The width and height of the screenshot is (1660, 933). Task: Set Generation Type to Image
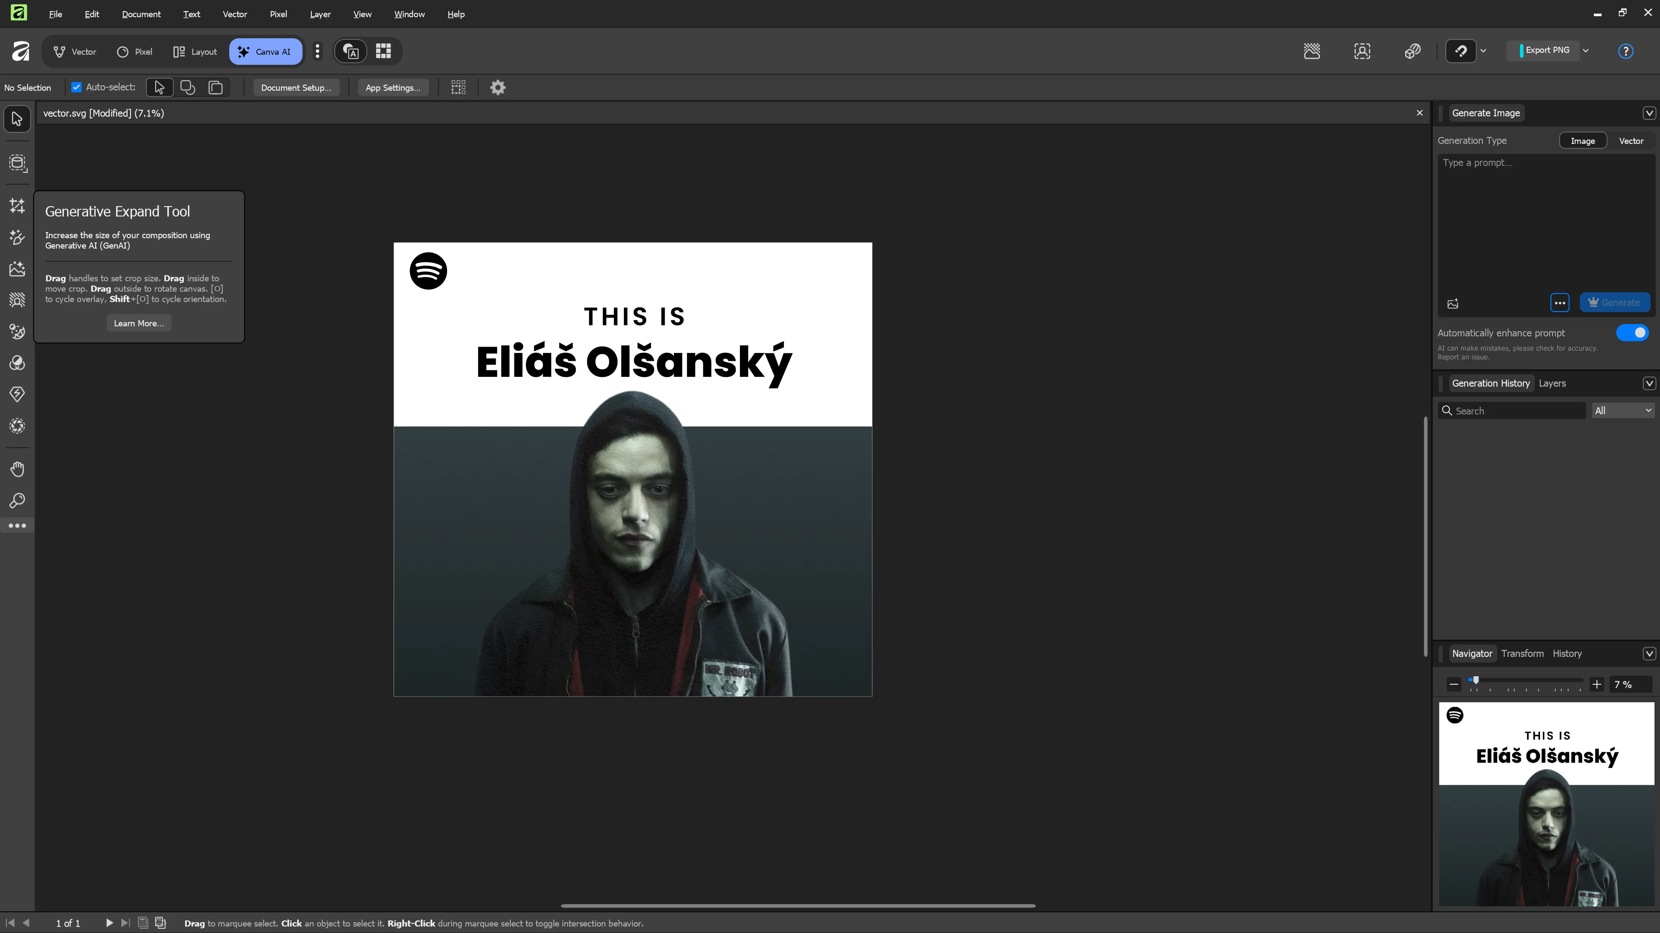[x=1583, y=140]
